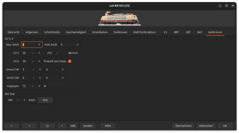Decrease the Anpassen percentage value
The height and width of the screenshot is (133, 239).
point(33,86)
